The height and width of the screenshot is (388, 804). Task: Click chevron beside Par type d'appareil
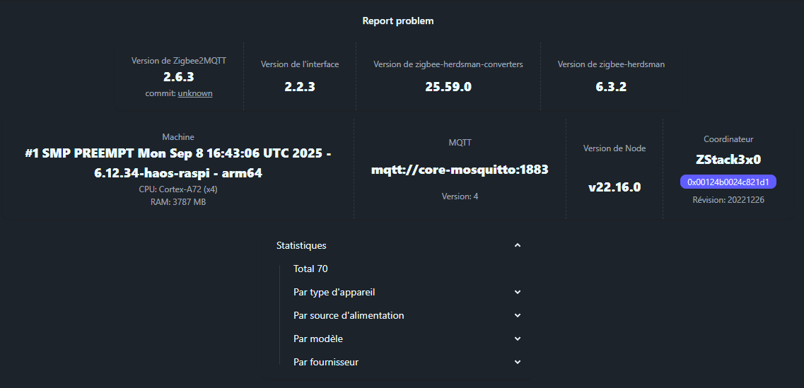tap(518, 292)
